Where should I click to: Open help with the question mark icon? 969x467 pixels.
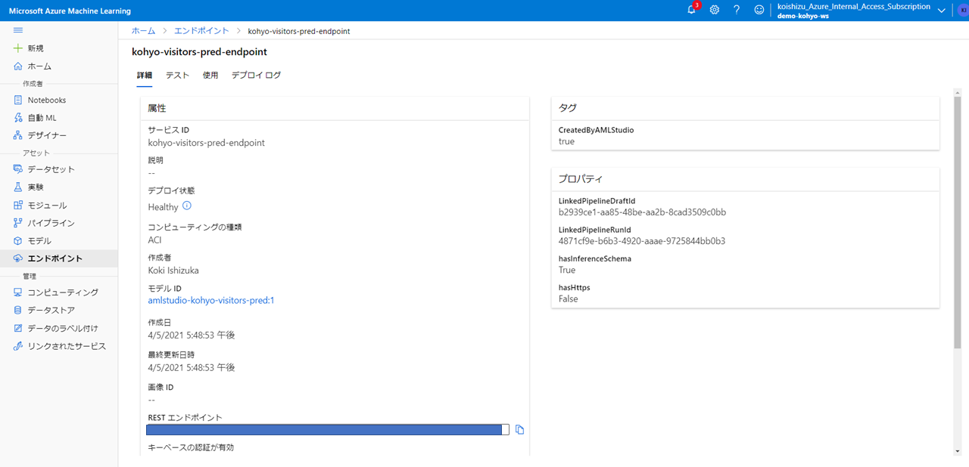pyautogui.click(x=737, y=11)
